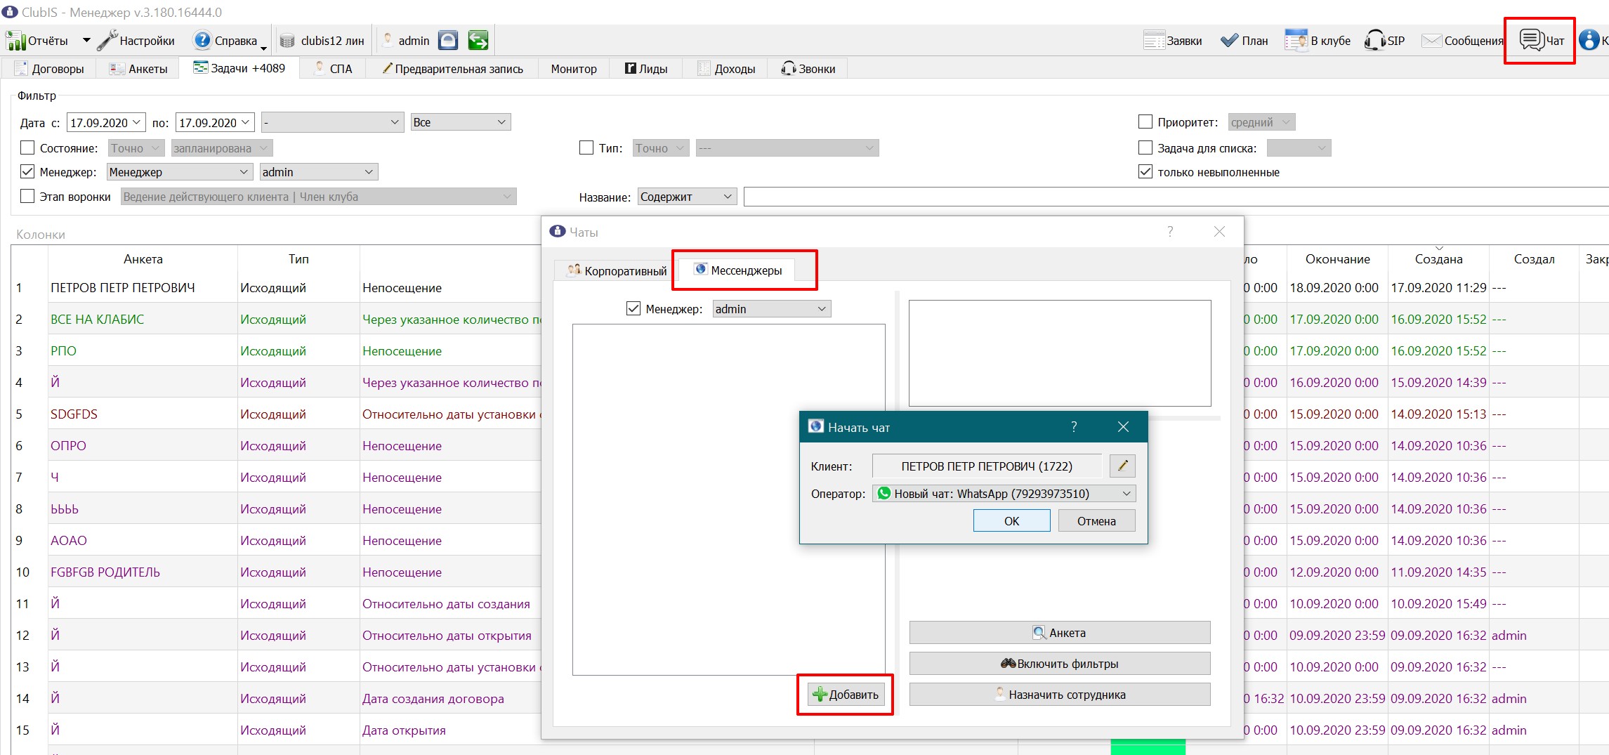Confirm with OK in Начать чат dialog
This screenshot has height=755, width=1609.
point(1011,520)
